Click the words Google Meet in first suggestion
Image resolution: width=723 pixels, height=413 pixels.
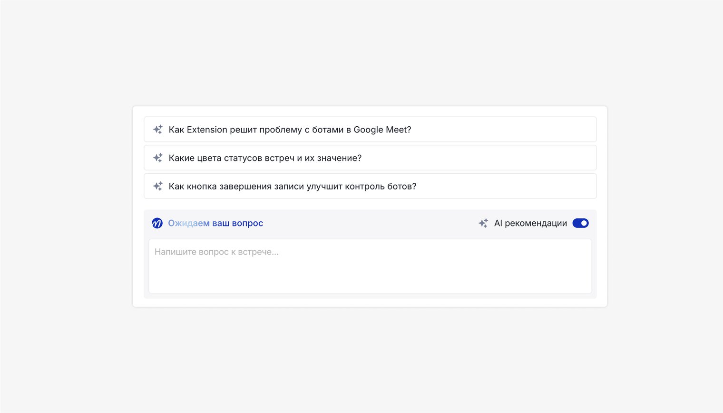(380, 130)
